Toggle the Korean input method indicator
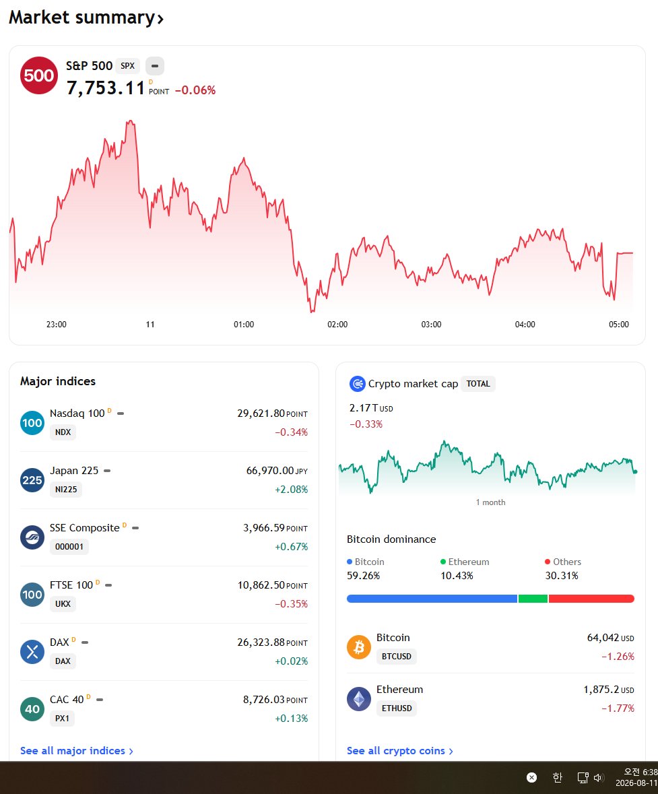This screenshot has width=658, height=794. coord(557,777)
